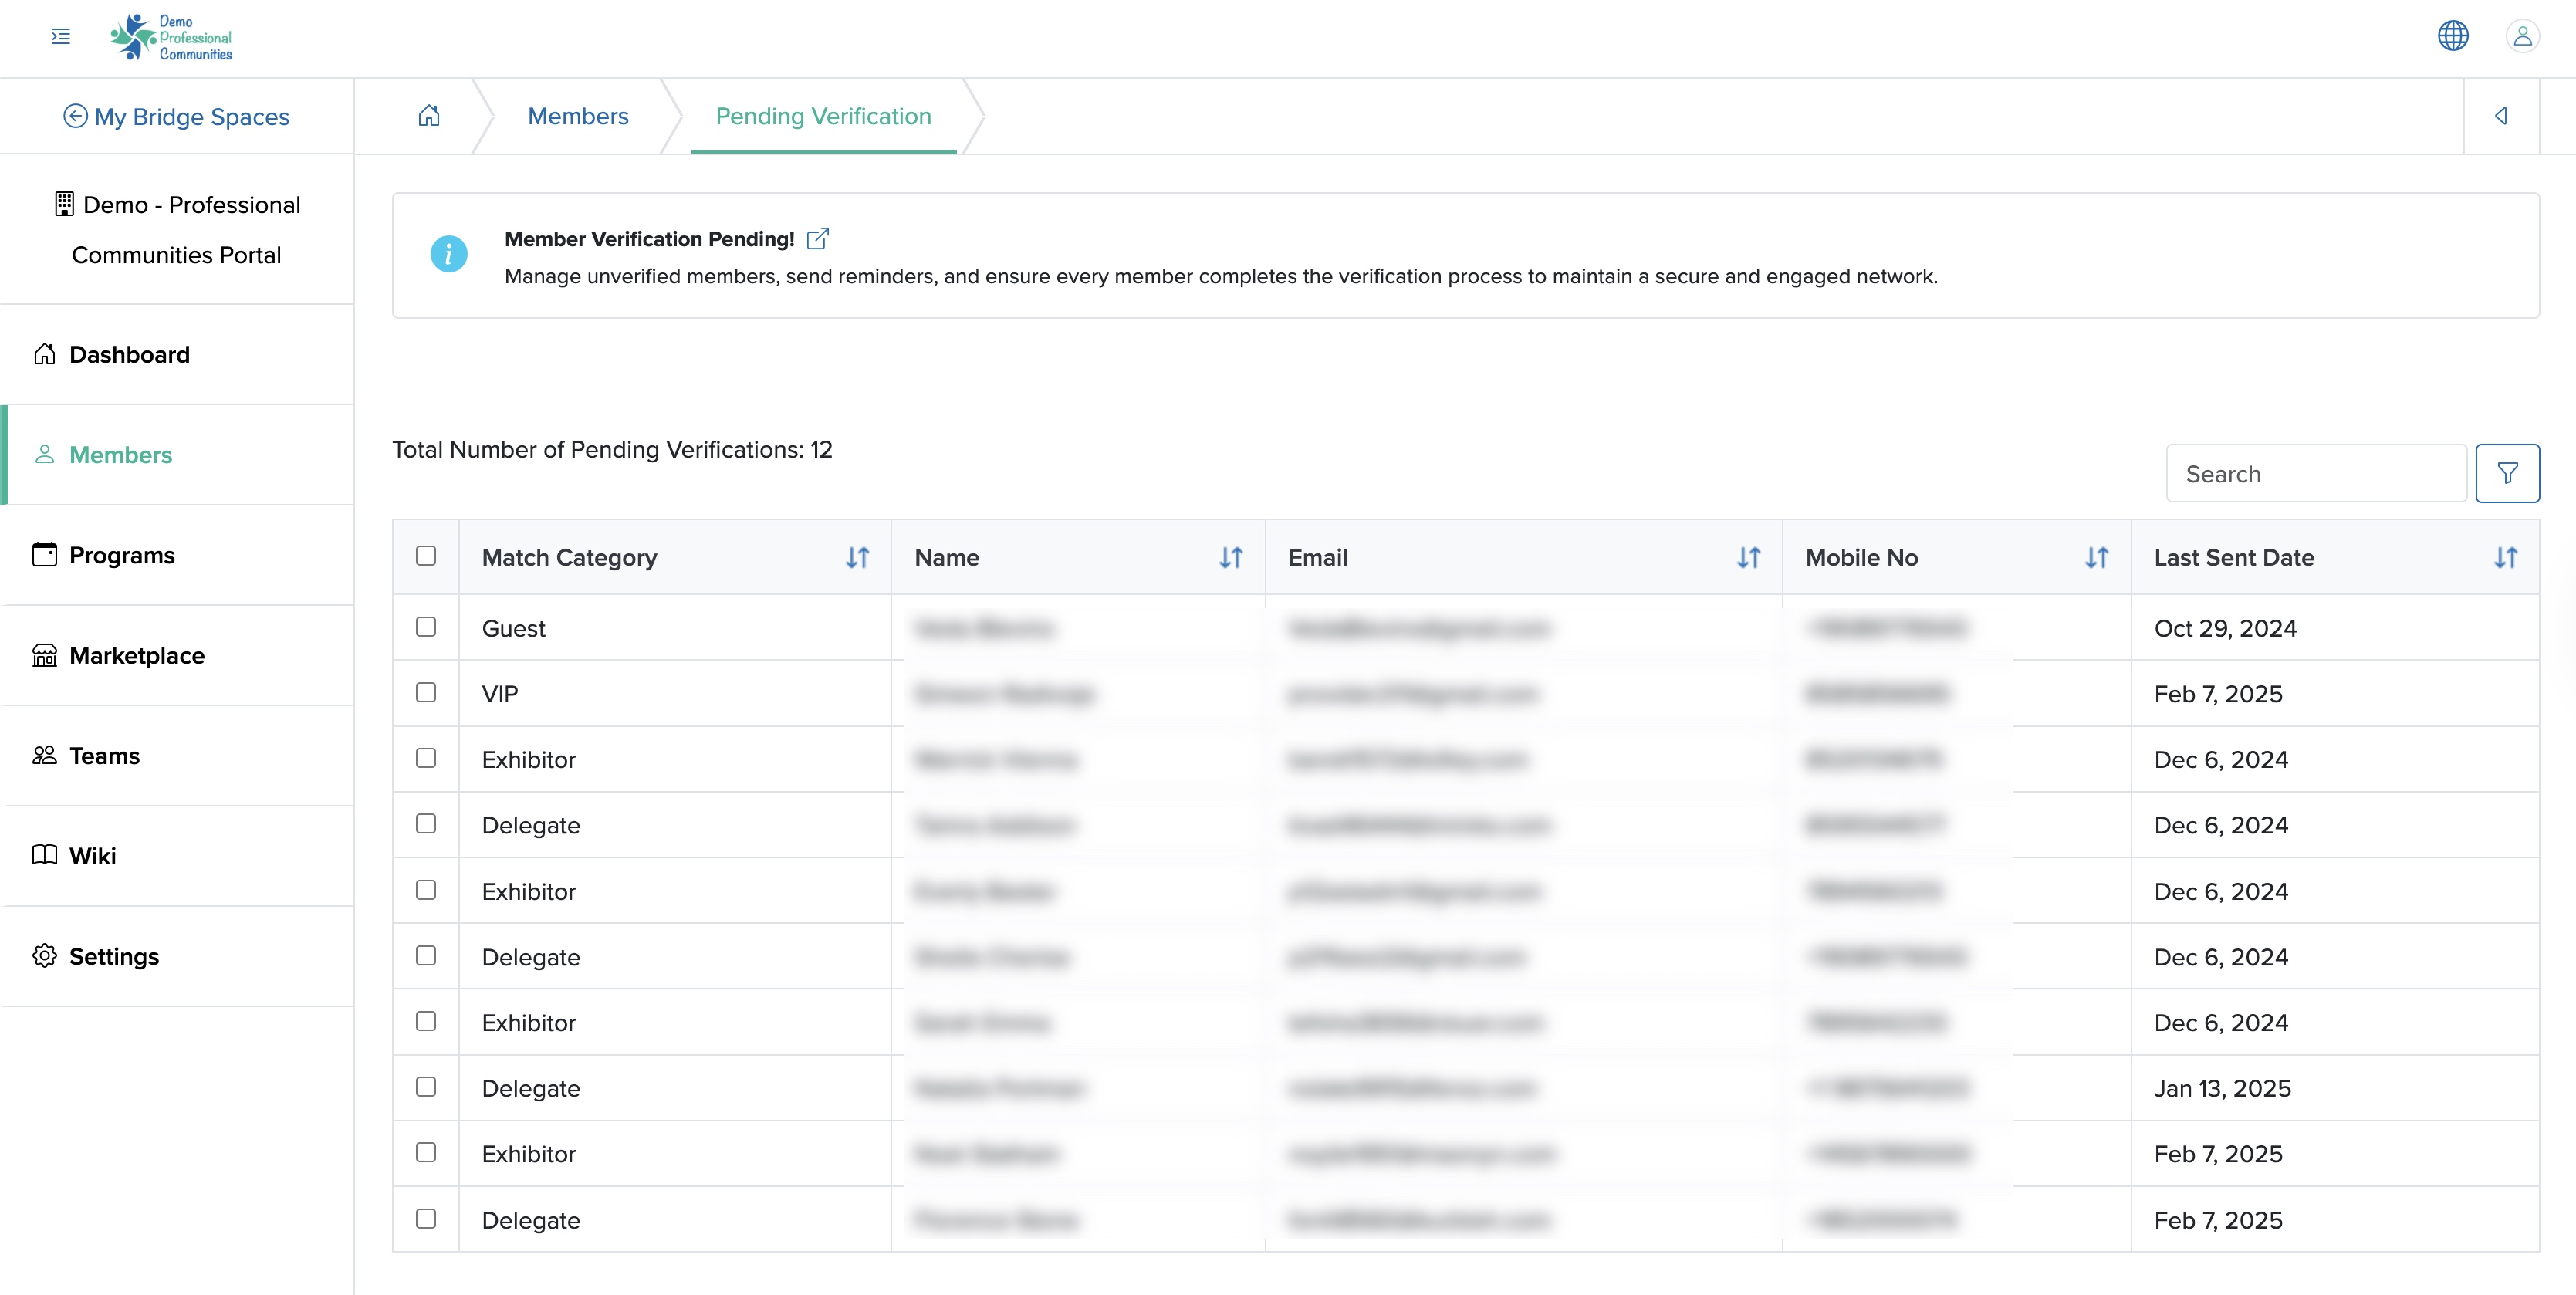Open the Members breadcrumb link
Viewport: 2576px width, 1295px height.
(x=578, y=116)
